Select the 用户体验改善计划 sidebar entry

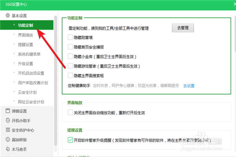33,83
